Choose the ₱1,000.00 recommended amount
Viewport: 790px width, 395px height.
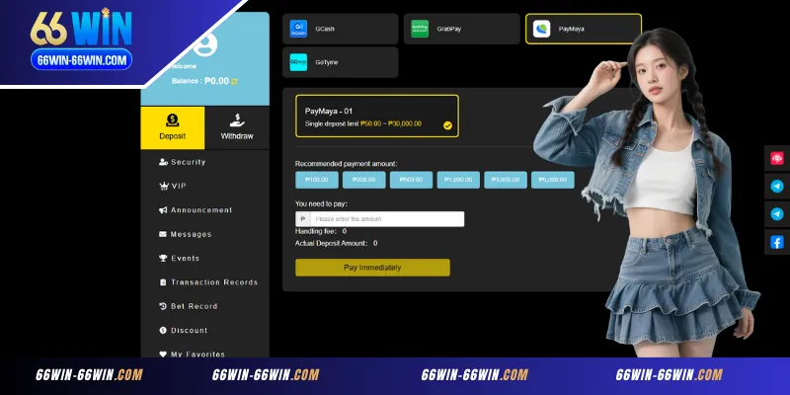[x=458, y=180]
